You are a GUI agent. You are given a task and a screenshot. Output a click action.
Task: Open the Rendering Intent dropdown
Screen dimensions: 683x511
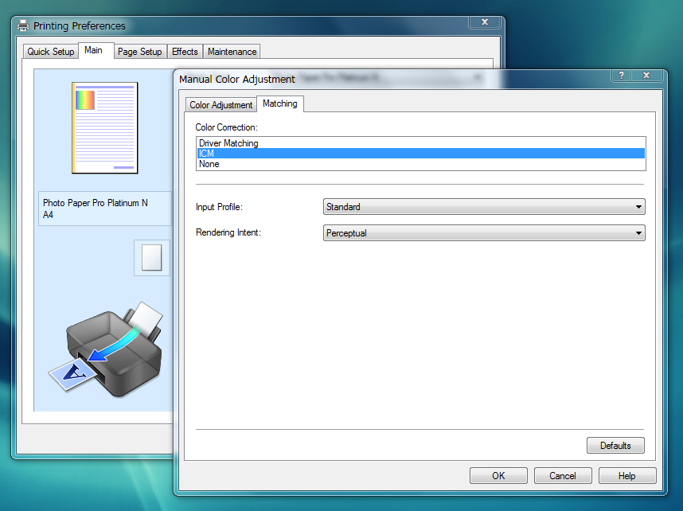pyautogui.click(x=484, y=233)
